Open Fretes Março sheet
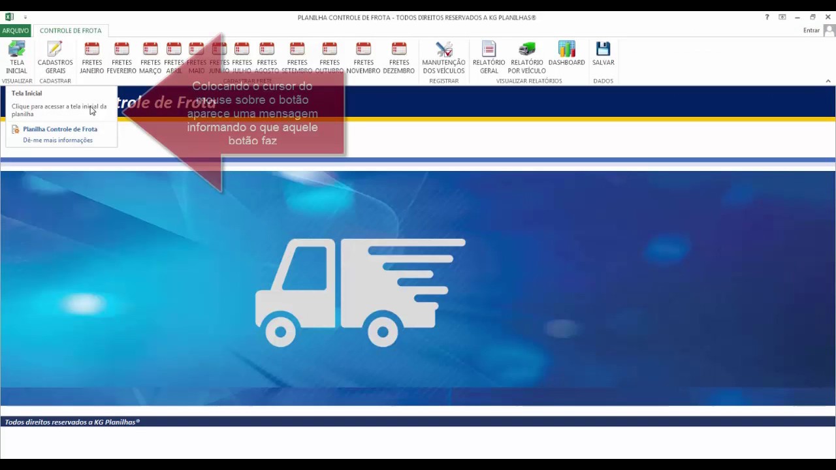 click(x=150, y=57)
